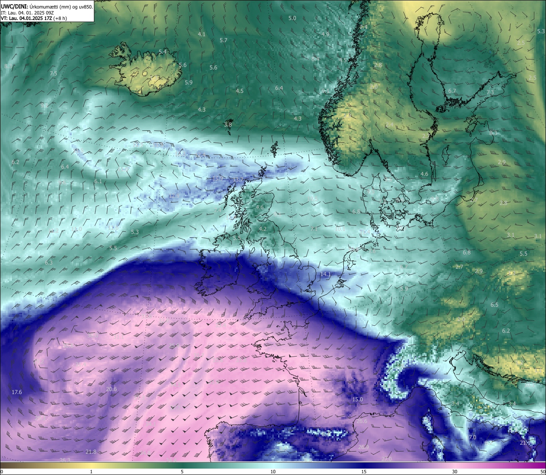Click the pale cyan part of the color bar above the '10' label
Screen dimensions: 546x475
[273, 465]
